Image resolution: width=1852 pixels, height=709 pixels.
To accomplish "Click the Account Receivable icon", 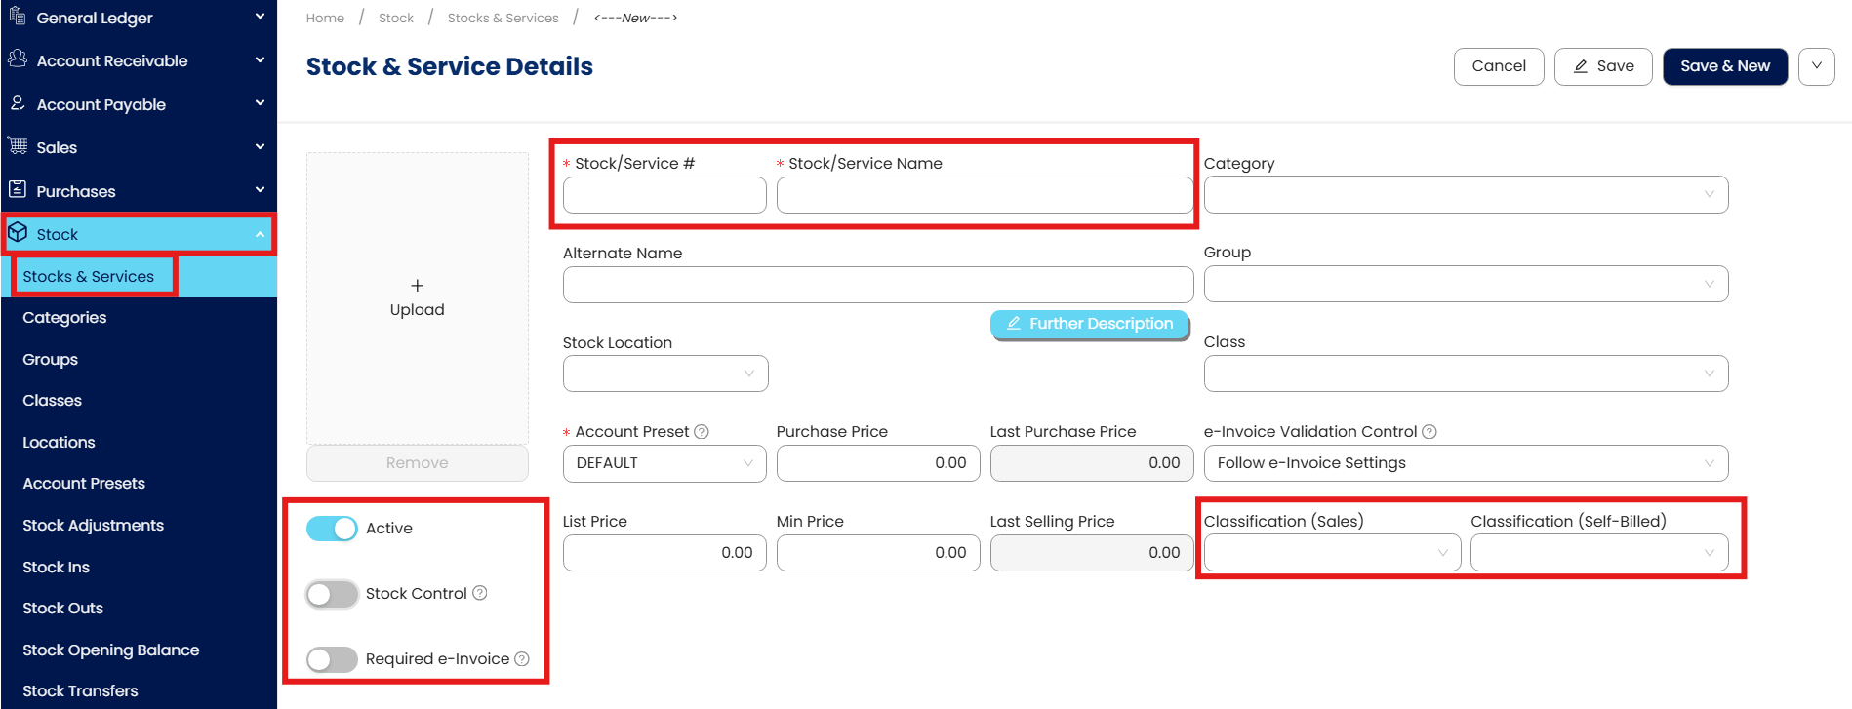I will 17,59.
